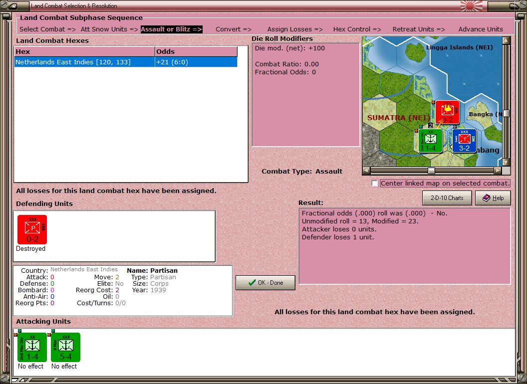Click the red 0-2 unit on the map
The image size is (527, 384).
pos(447,113)
